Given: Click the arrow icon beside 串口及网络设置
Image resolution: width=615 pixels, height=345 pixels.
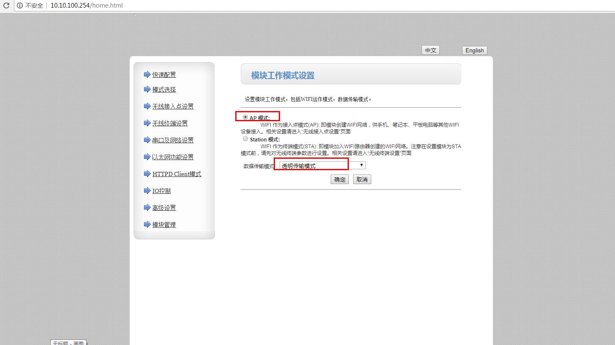Looking at the screenshot, I should (x=147, y=140).
